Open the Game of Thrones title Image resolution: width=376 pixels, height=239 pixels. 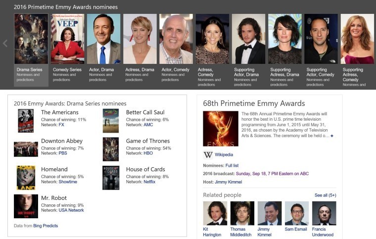[148, 141]
